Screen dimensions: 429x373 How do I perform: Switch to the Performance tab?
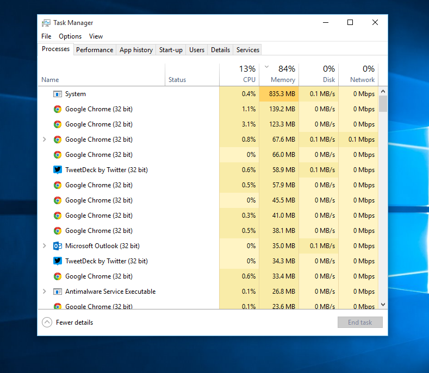(95, 50)
